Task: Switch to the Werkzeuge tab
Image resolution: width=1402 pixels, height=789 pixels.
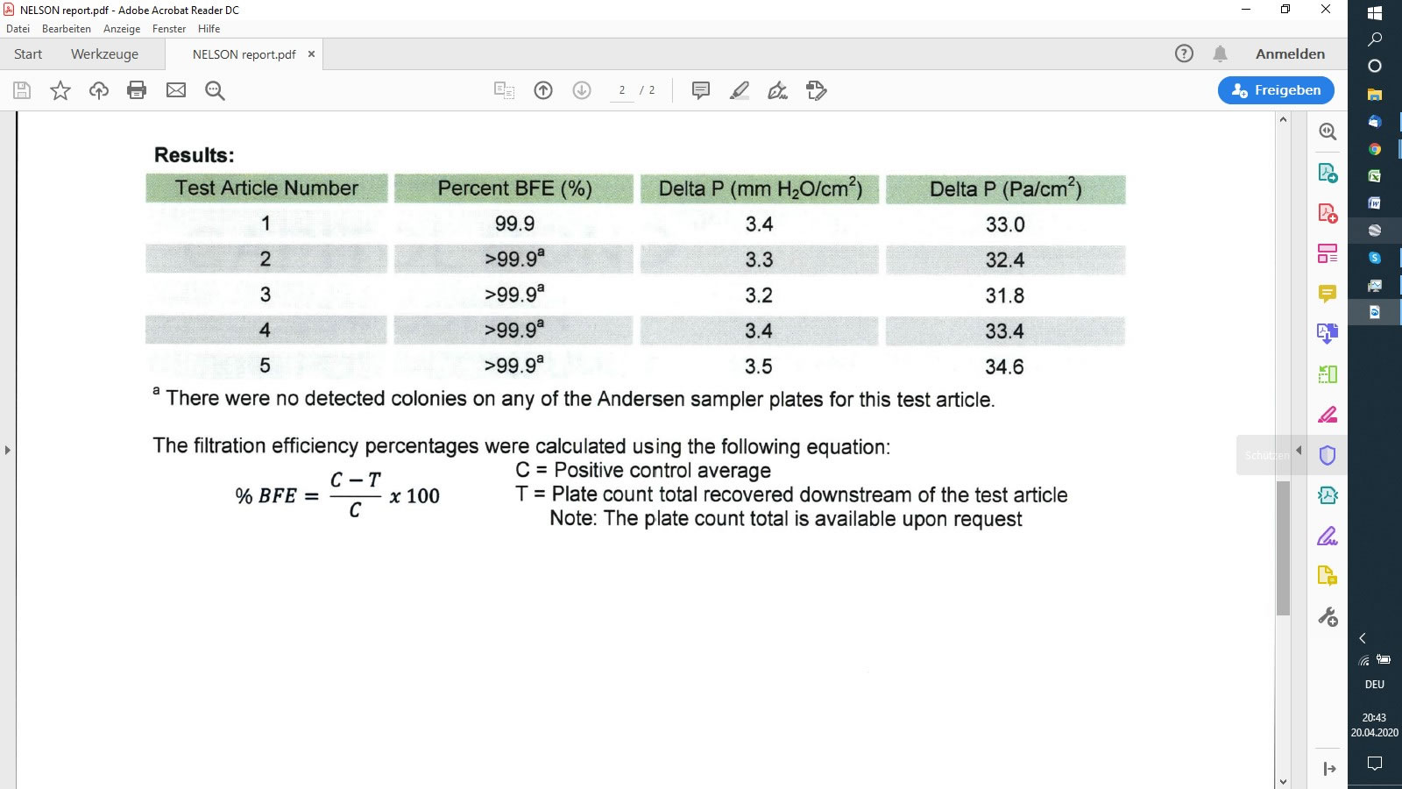Action: (104, 54)
